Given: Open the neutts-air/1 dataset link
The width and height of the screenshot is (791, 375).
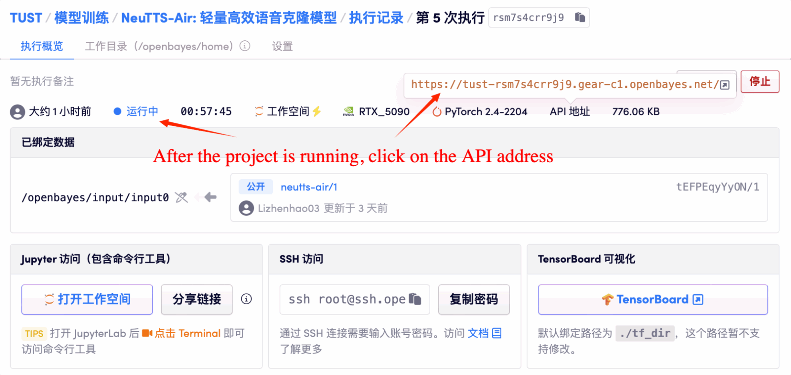Looking at the screenshot, I should (309, 187).
